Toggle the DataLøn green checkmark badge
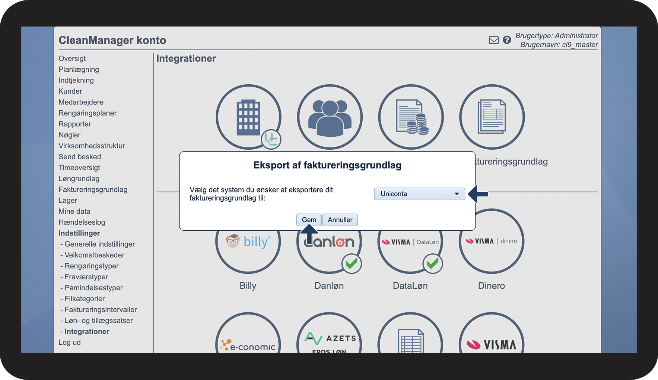Viewport: 658px width, 380px height. pos(433,264)
